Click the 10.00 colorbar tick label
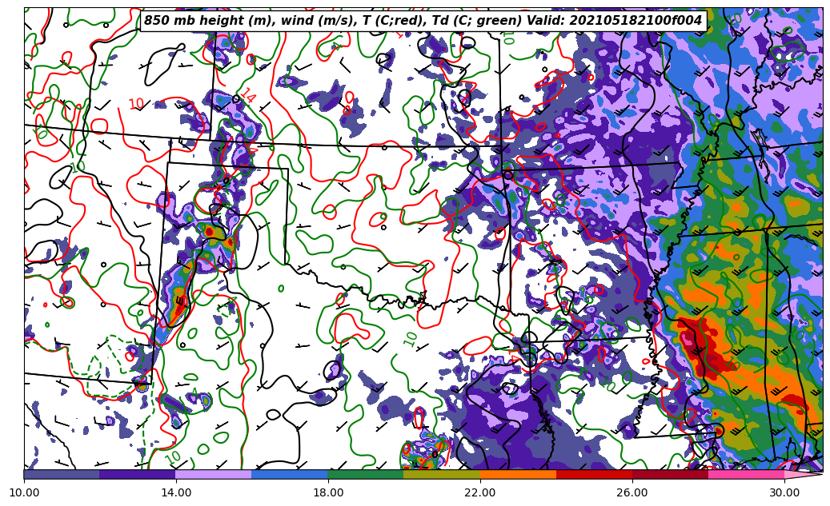Image resolution: width=830 pixels, height=506 pixels. [24, 492]
